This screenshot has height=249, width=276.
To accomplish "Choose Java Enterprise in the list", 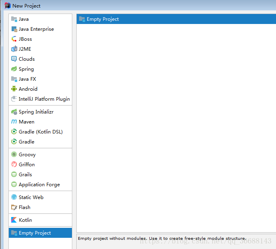I will [x=40, y=29].
